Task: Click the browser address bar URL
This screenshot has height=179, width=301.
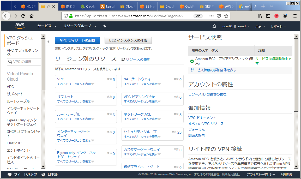Action: tap(130, 16)
